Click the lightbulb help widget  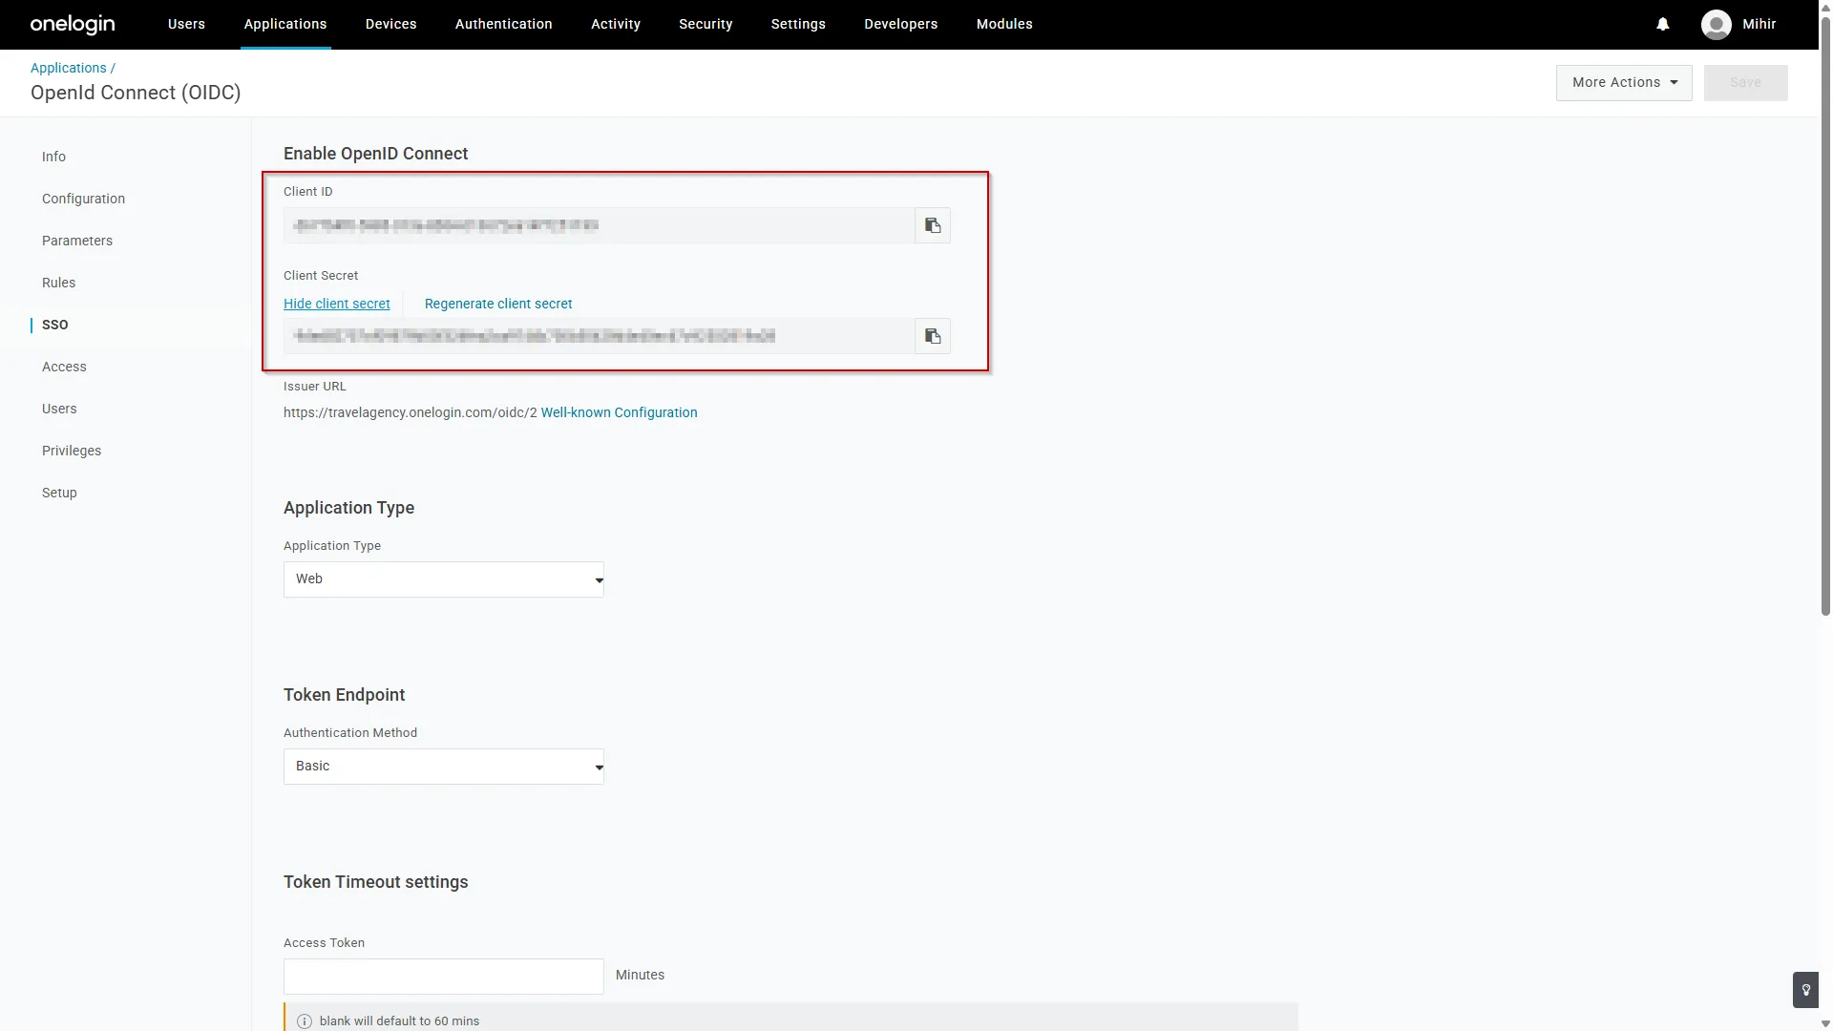pyautogui.click(x=1805, y=990)
